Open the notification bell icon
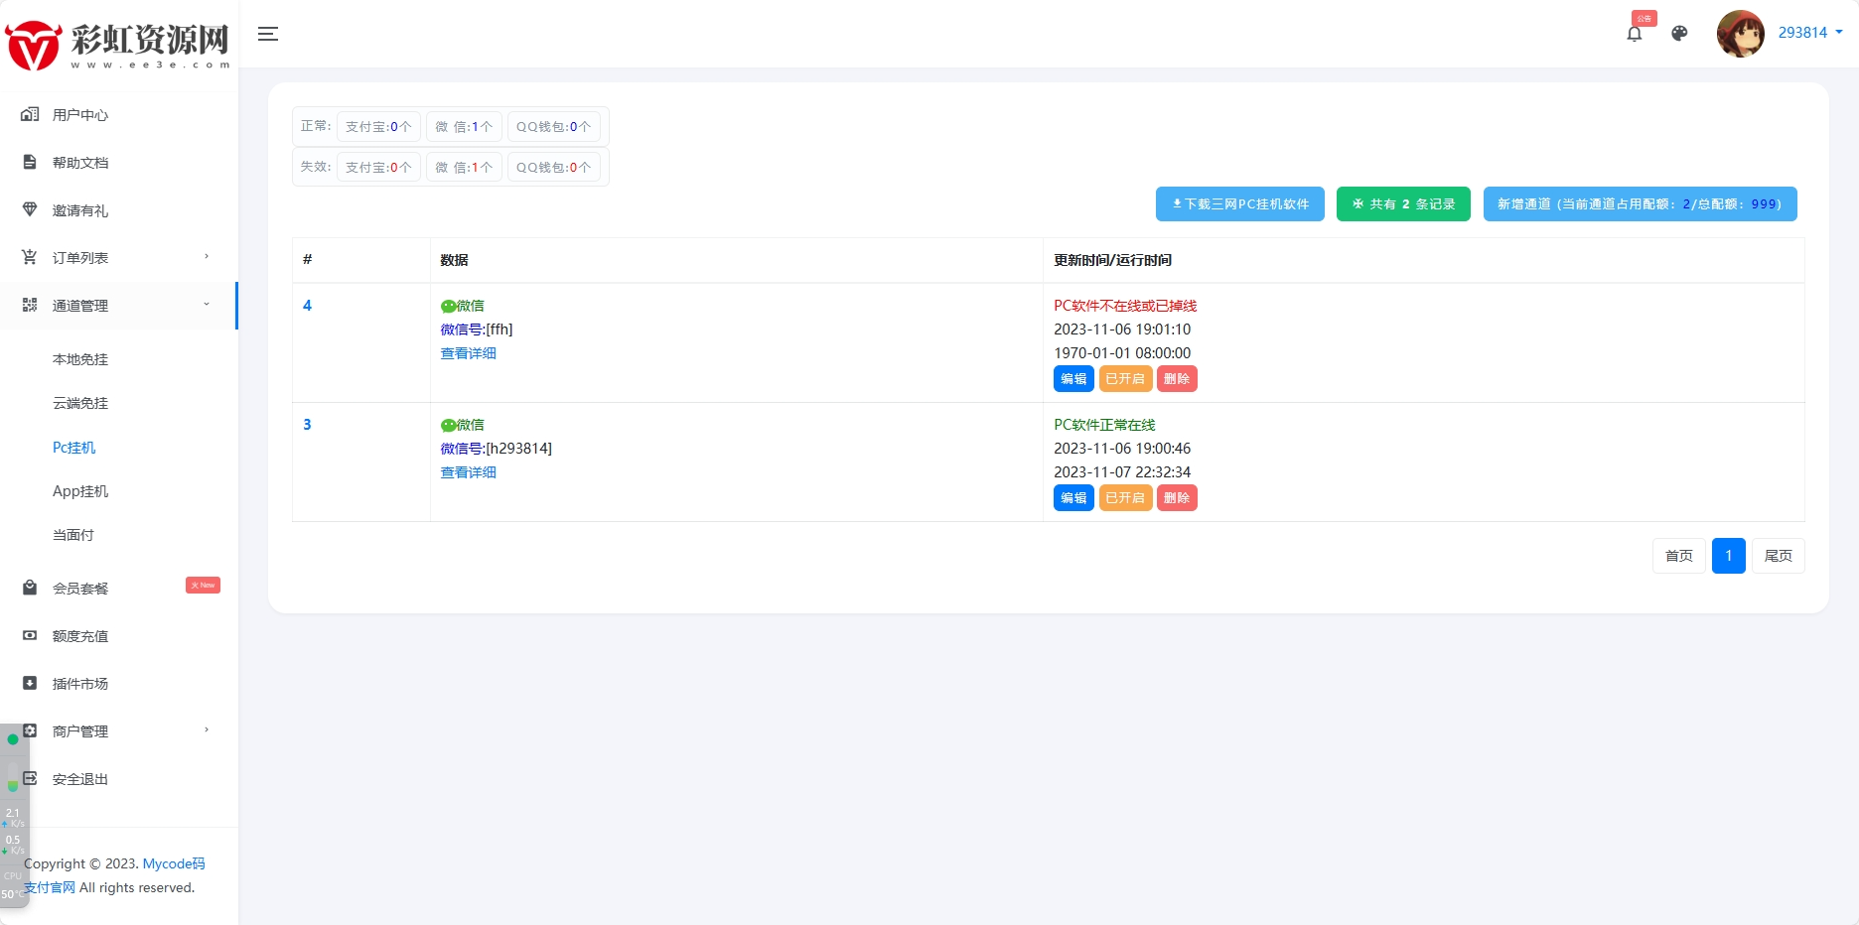The width and height of the screenshot is (1859, 925). (1634, 34)
